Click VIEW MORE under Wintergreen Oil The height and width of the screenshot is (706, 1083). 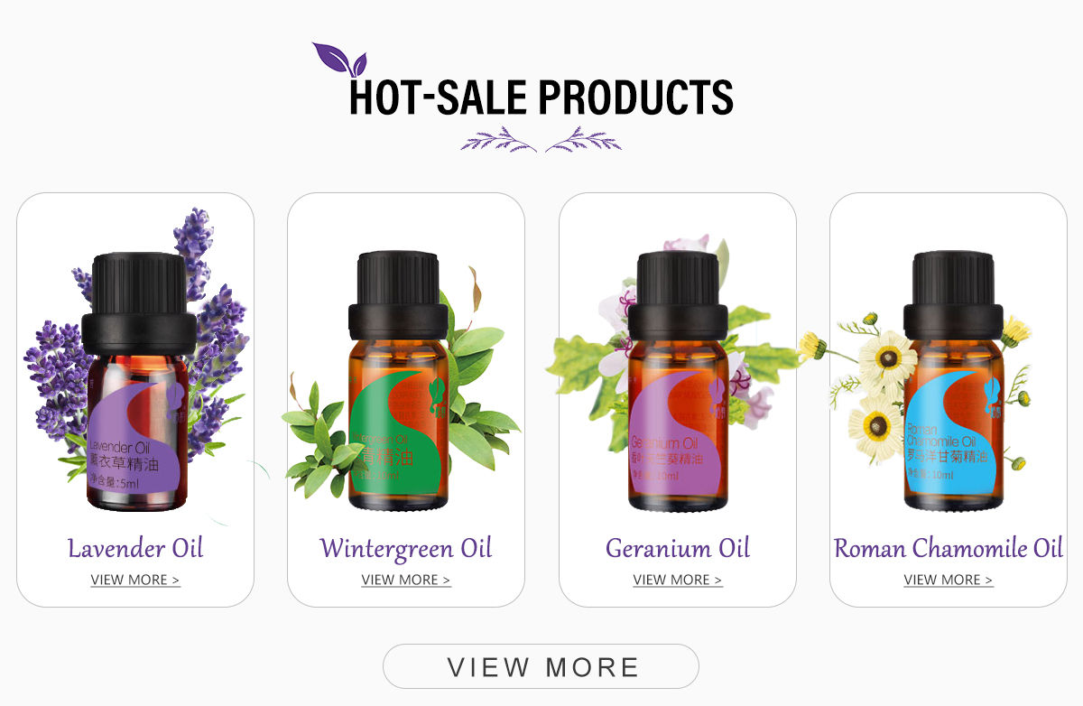[406, 580]
